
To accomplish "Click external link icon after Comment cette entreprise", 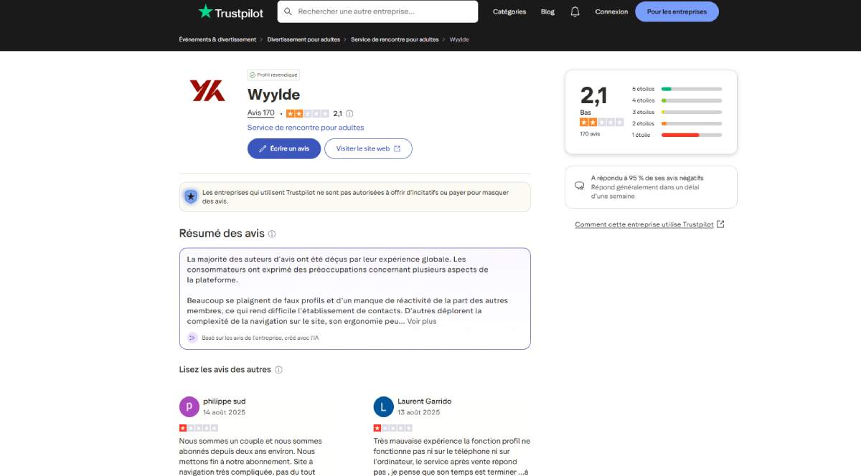I will pyautogui.click(x=720, y=224).
